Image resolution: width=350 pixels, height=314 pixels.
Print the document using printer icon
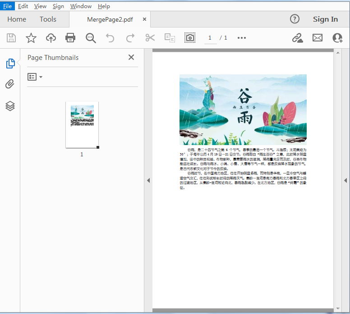pyautogui.click(x=71, y=38)
